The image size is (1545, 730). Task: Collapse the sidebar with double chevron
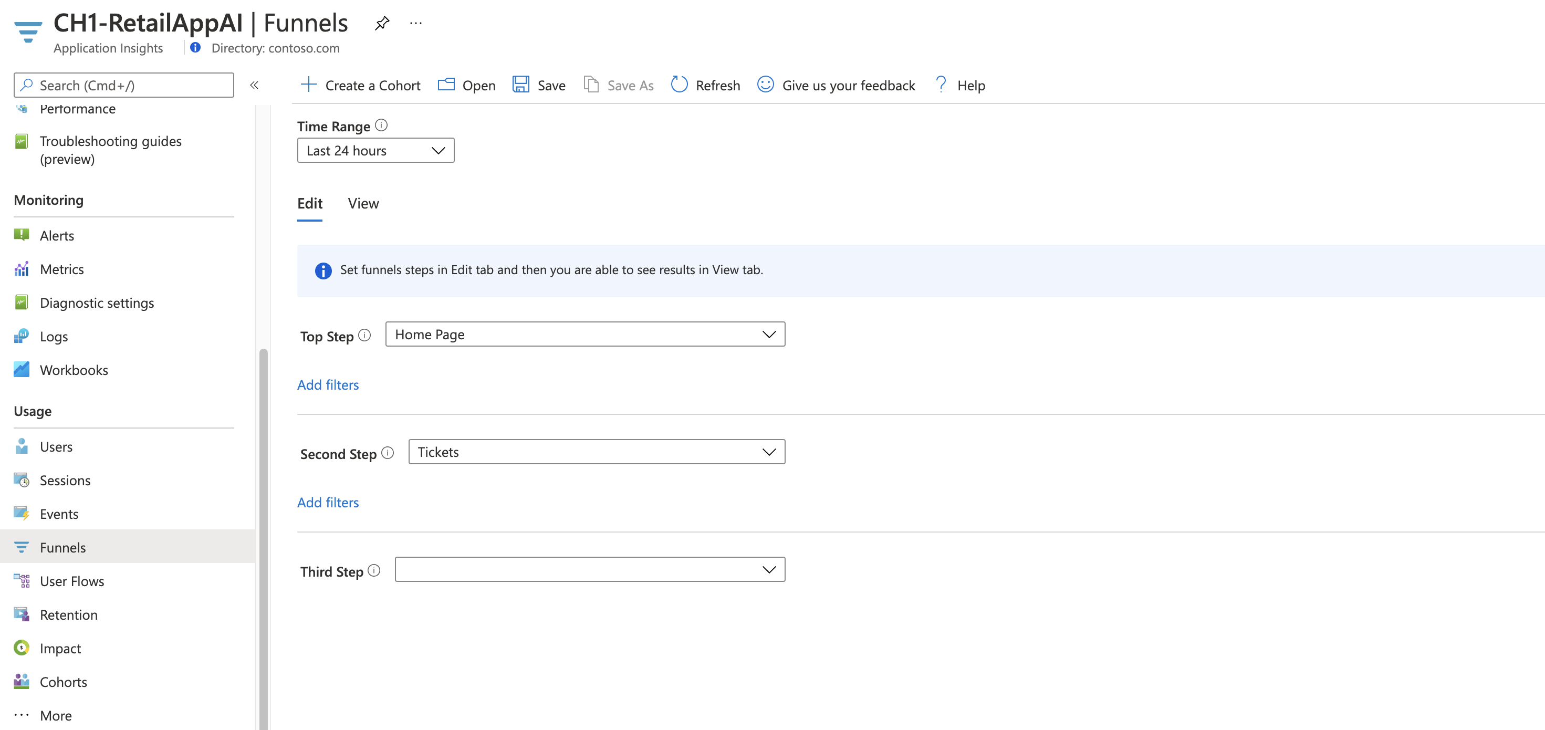[254, 85]
